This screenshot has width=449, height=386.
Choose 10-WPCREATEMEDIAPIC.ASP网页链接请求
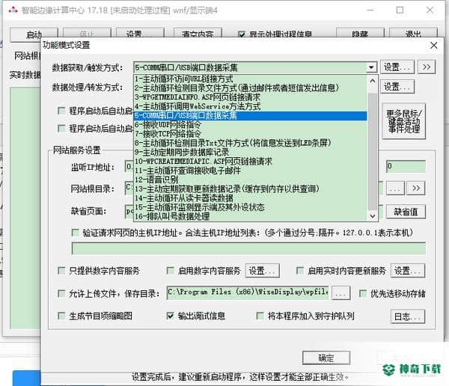click(250, 162)
